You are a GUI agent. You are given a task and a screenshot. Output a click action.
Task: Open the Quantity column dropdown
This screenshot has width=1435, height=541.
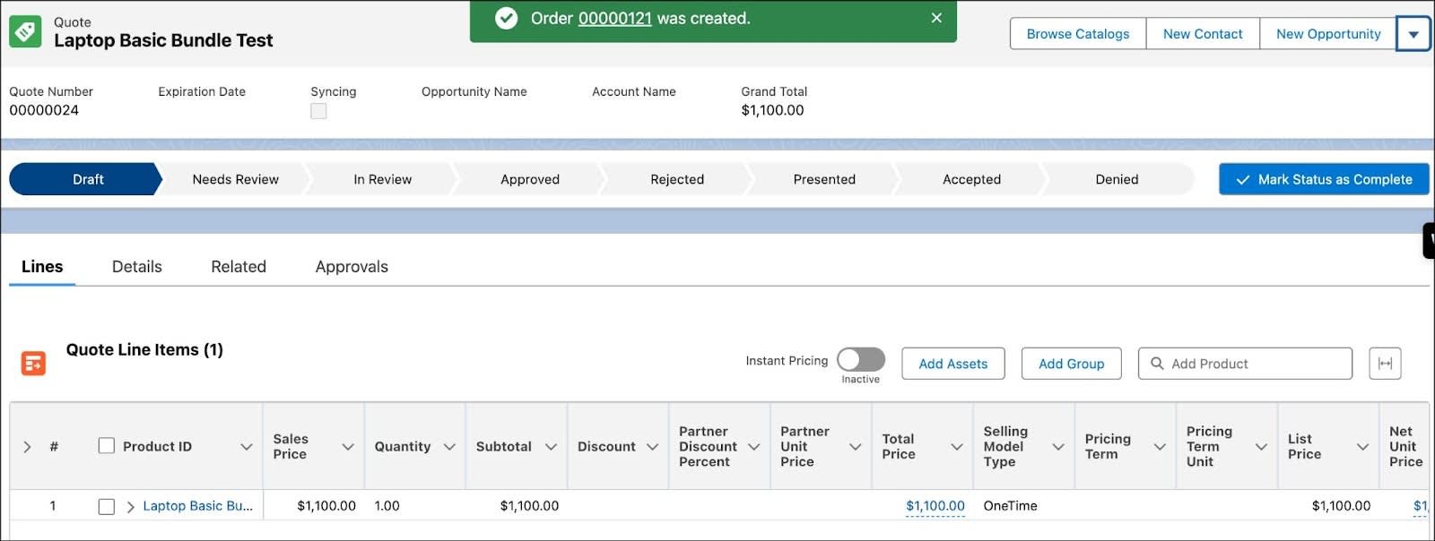[449, 447]
